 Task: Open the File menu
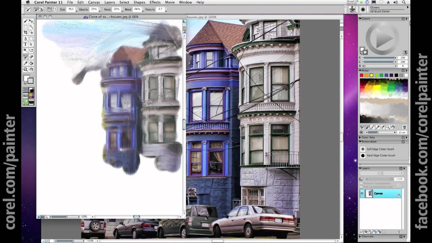(70, 2)
